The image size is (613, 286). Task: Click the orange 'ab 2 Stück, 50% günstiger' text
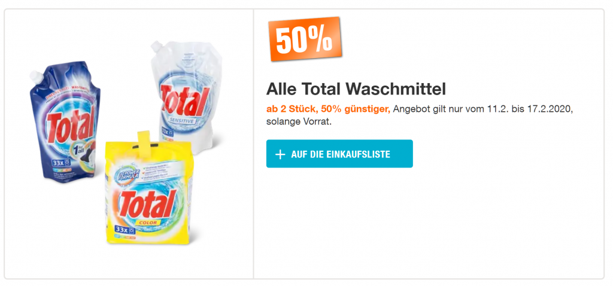coord(328,109)
